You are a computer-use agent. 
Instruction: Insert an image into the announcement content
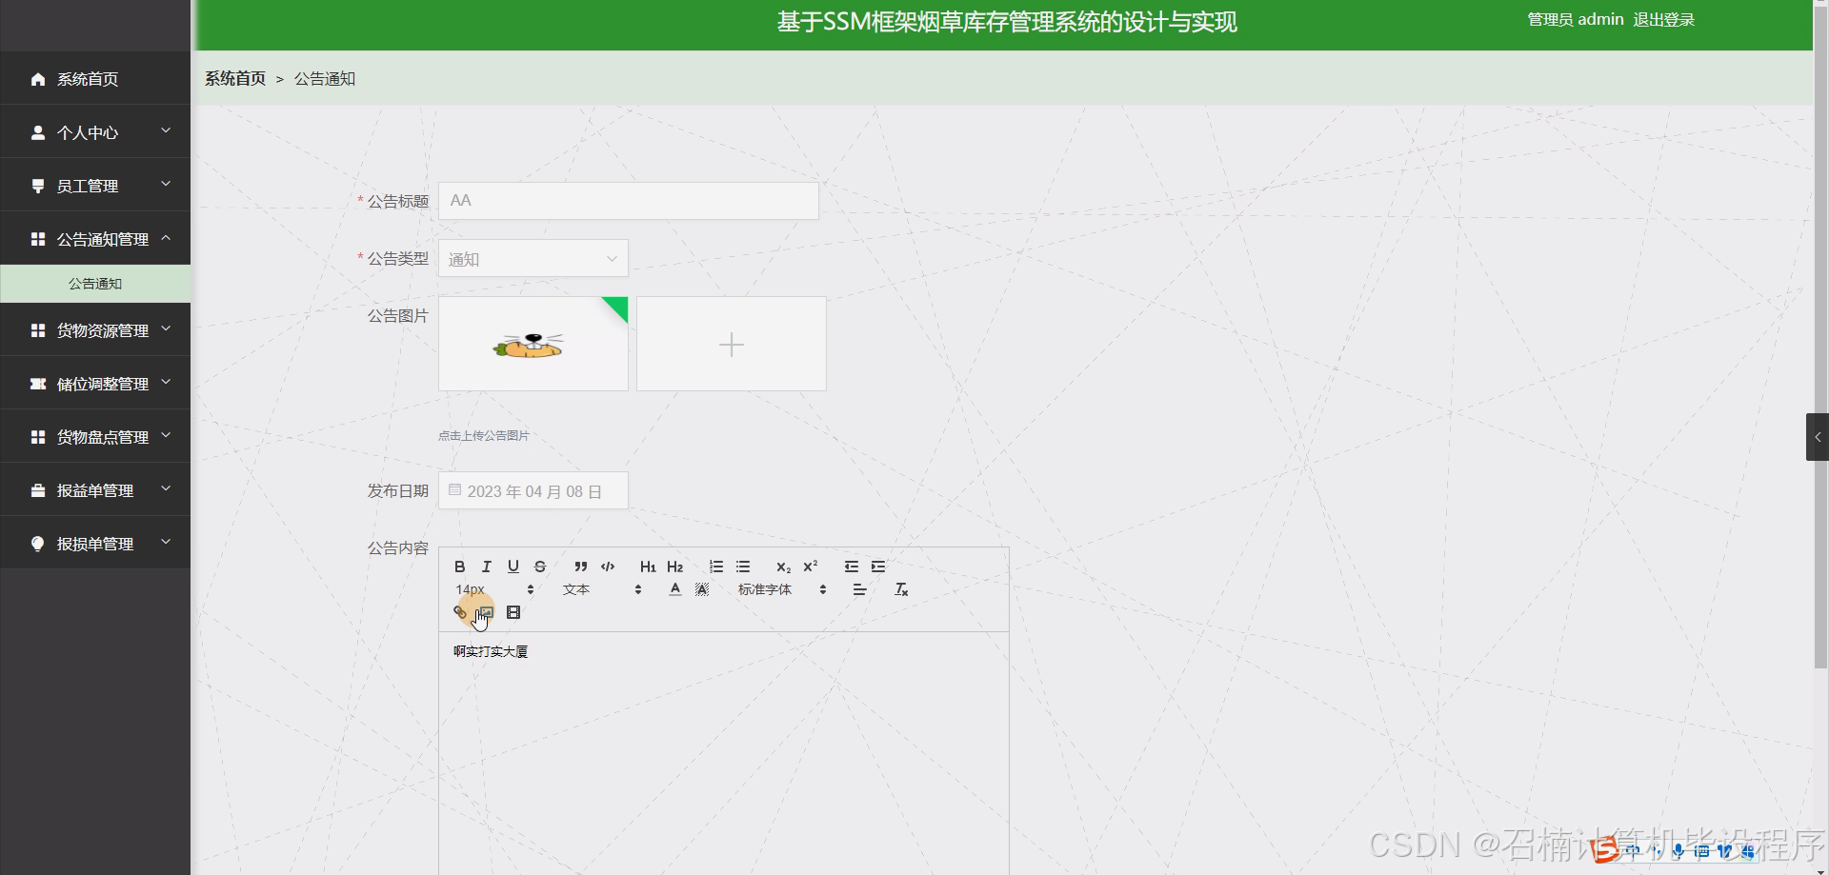[x=487, y=612]
